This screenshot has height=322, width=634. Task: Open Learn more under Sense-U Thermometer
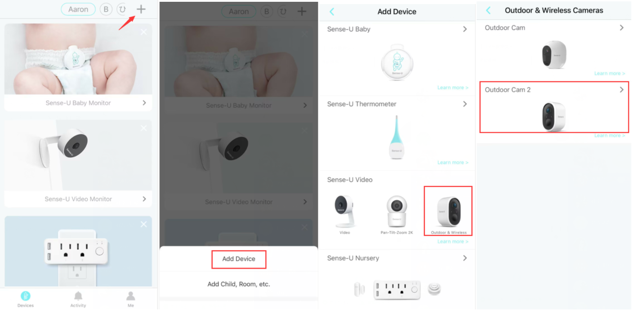coord(453,163)
